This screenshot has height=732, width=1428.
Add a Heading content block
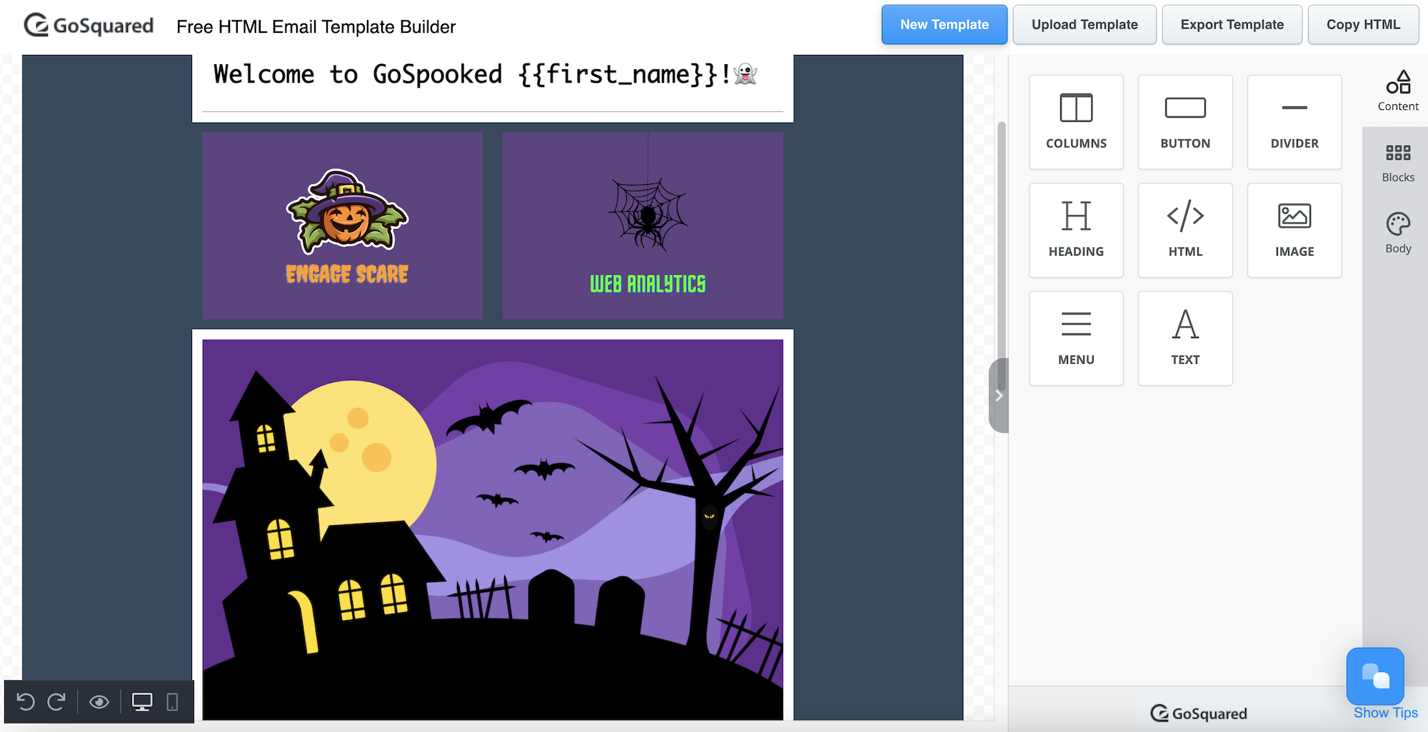click(1076, 230)
